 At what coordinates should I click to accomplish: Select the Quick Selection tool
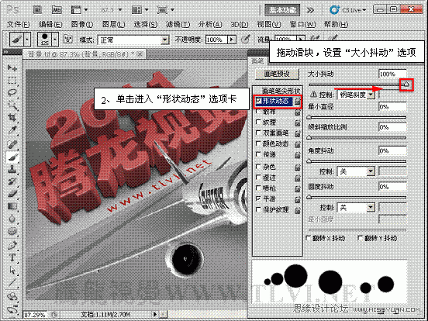coord(12,105)
